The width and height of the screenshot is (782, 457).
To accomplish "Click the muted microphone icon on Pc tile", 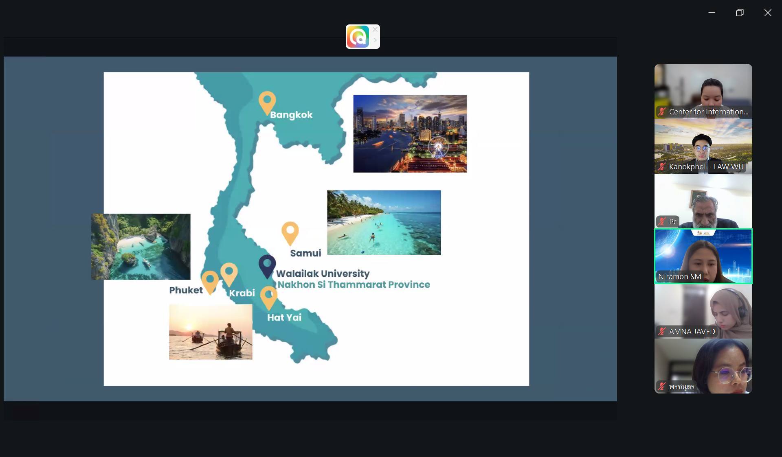I will (662, 221).
